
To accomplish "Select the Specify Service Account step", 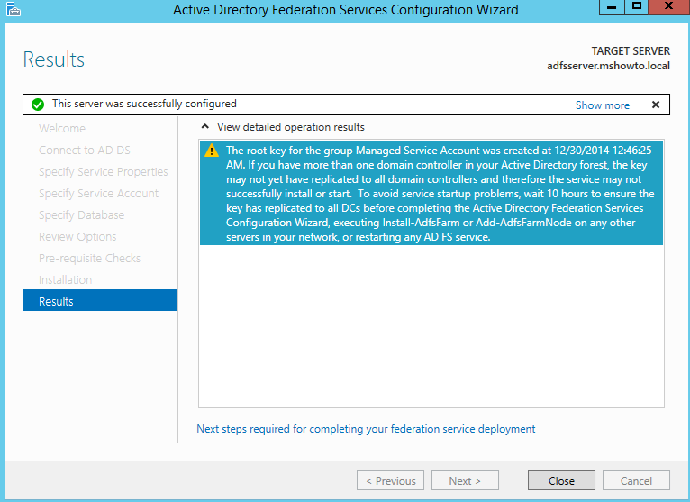I will coord(98,193).
